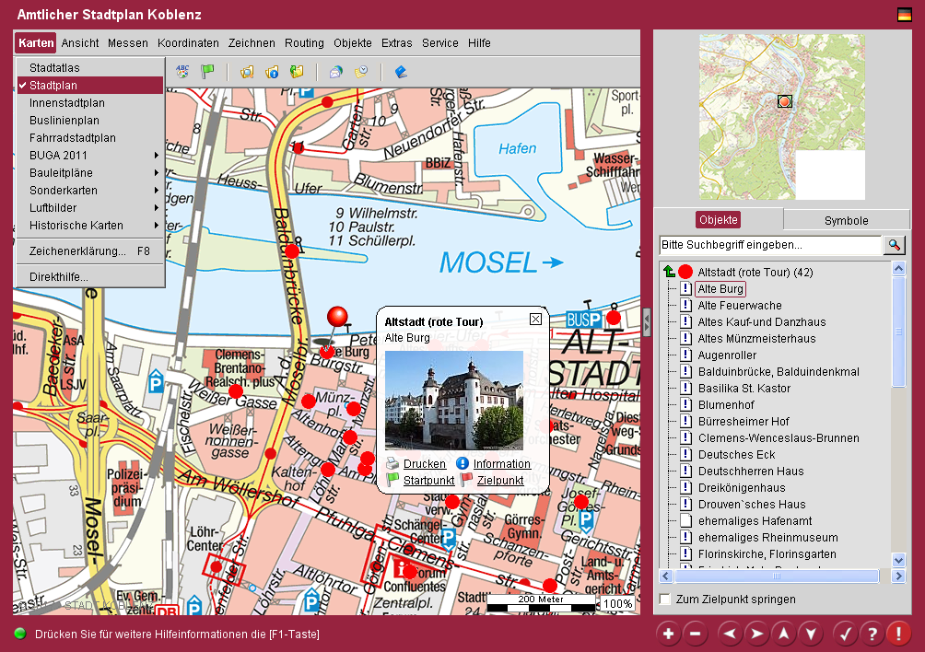925x652 pixels.
Task: Click the search term input field
Action: pos(770,245)
